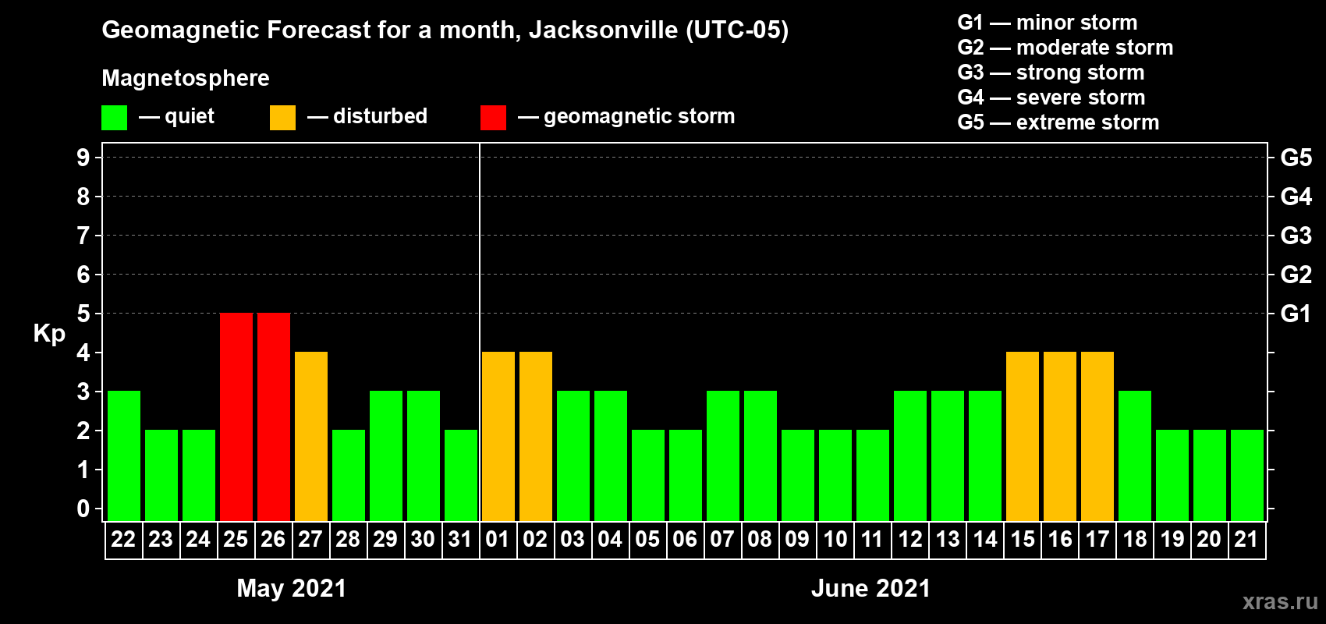Click date label 01 on the axis

[498, 540]
